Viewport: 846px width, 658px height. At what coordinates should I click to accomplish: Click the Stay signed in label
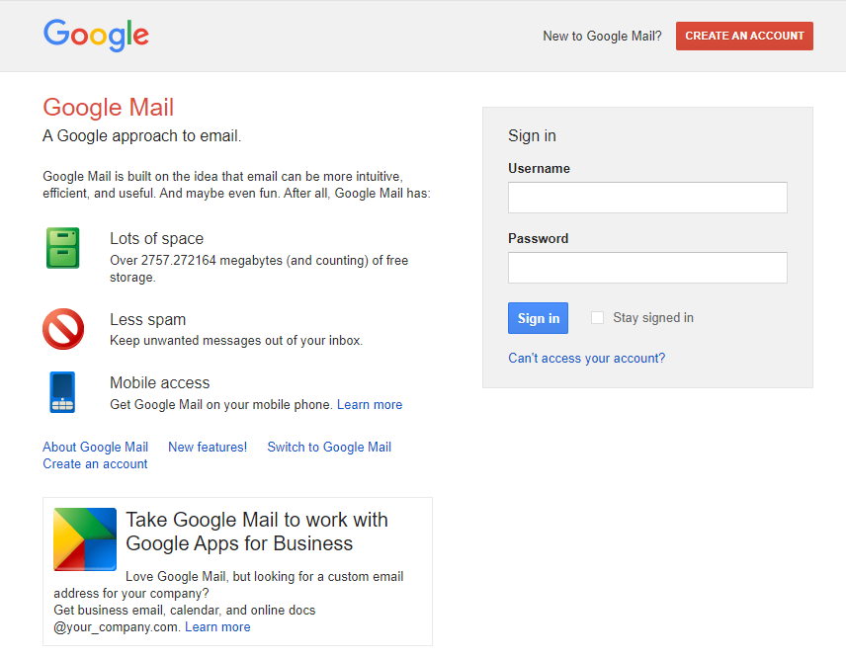[653, 318]
